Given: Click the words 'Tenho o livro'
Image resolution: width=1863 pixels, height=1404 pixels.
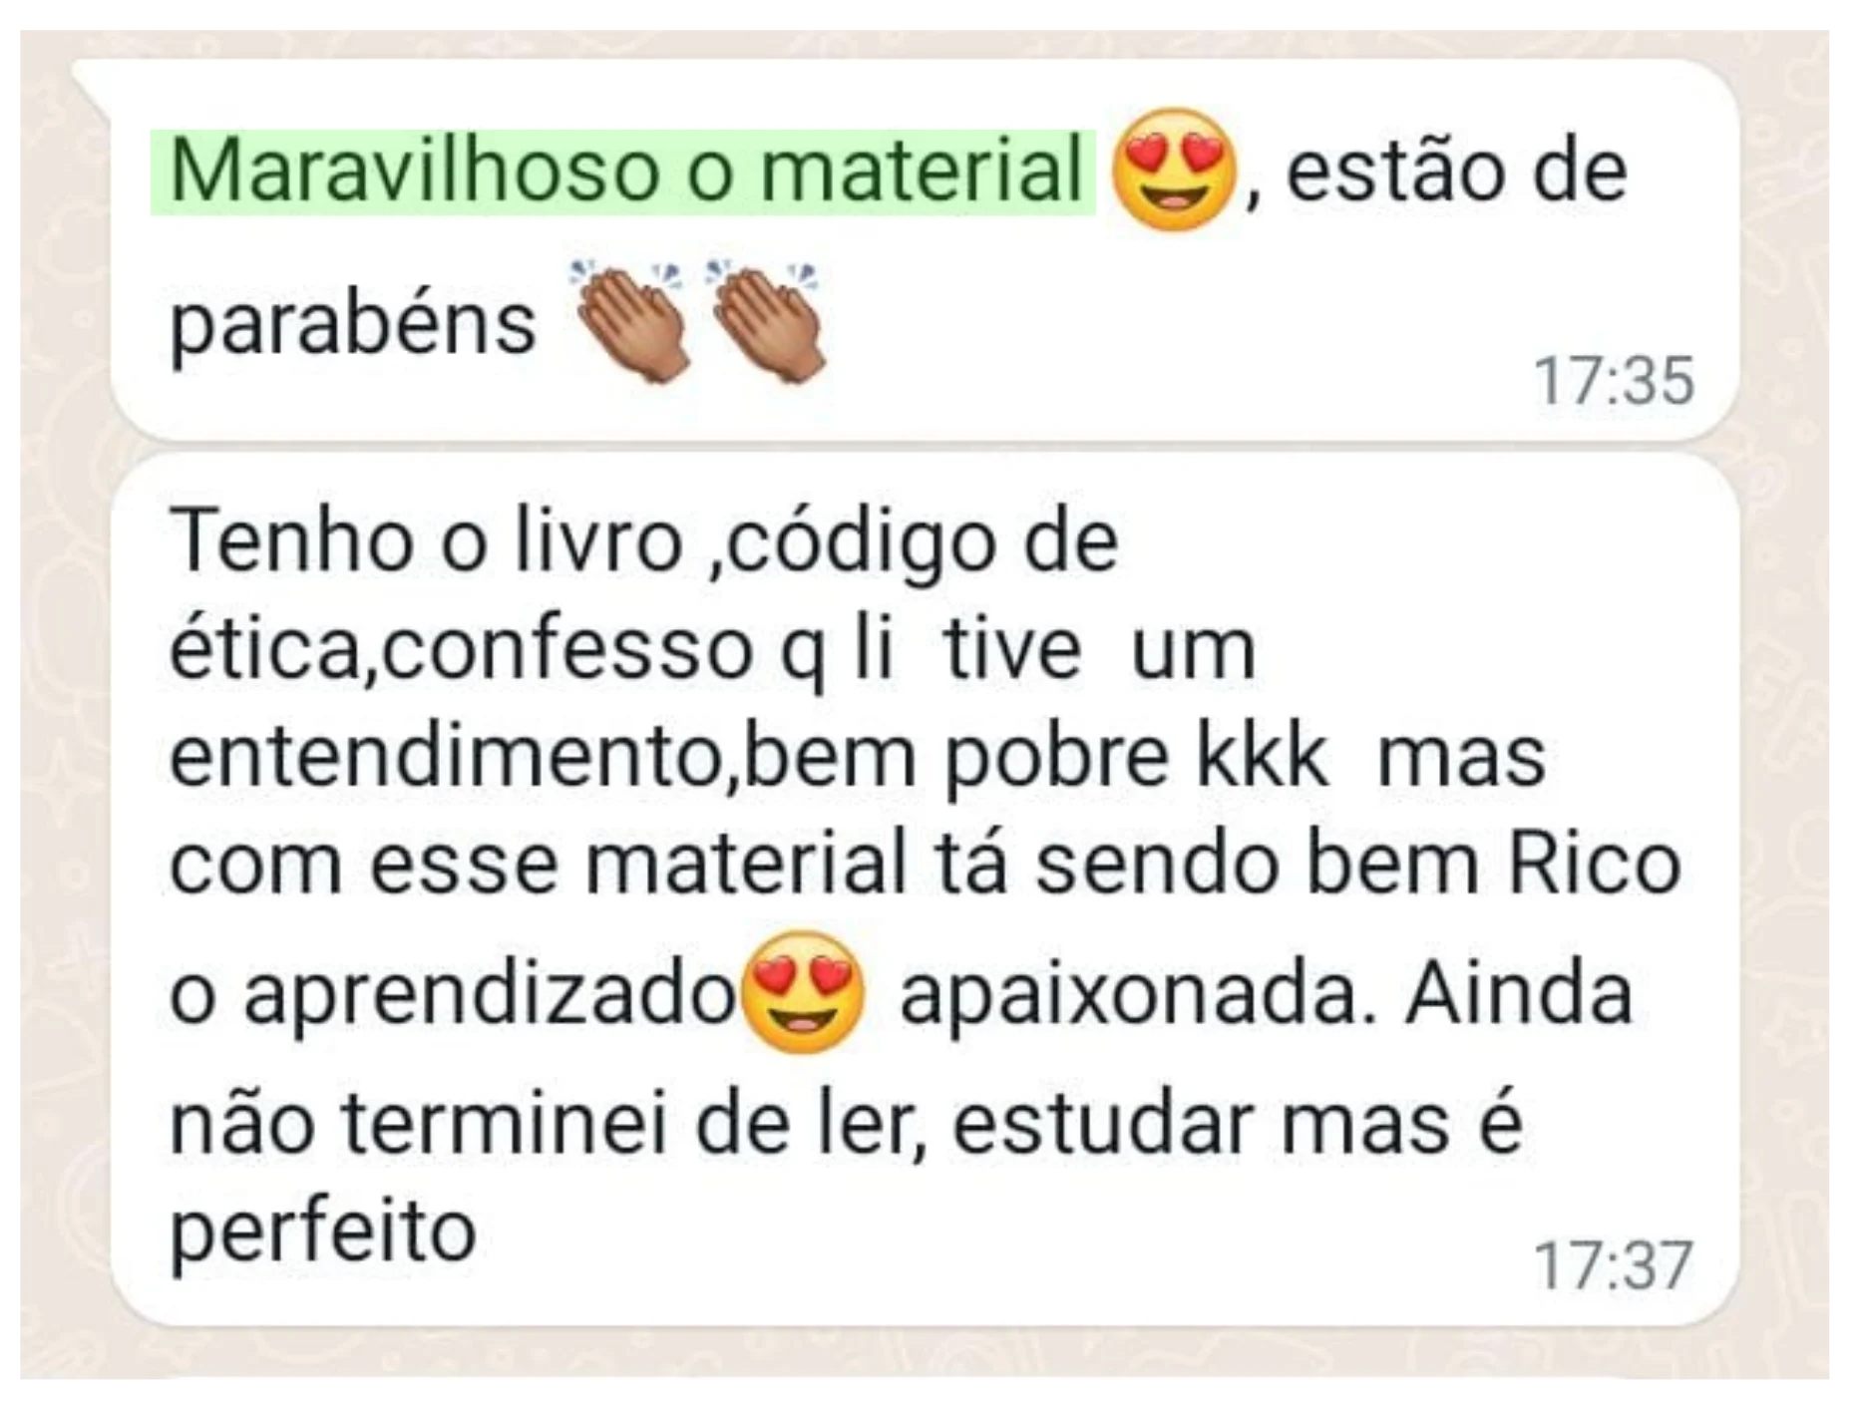Looking at the screenshot, I should (x=427, y=541).
